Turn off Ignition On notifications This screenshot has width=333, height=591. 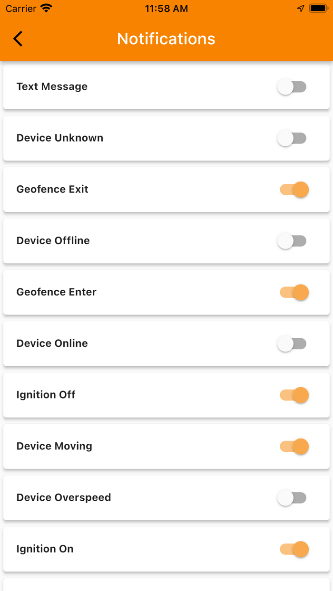click(x=294, y=549)
